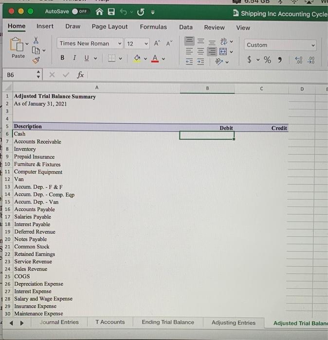Open the Undo history dropdown arrow
This screenshot has width=328, height=340.
(x=131, y=12)
